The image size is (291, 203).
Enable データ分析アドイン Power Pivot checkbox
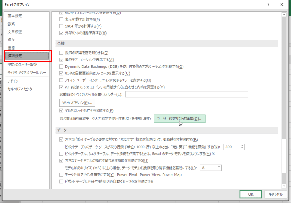coord(61,174)
